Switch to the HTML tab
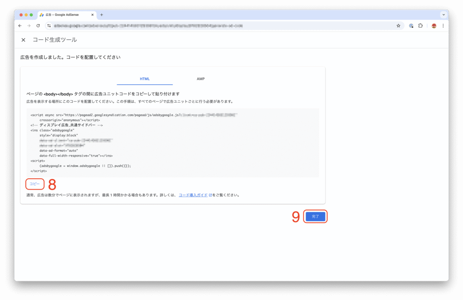 [x=145, y=79]
